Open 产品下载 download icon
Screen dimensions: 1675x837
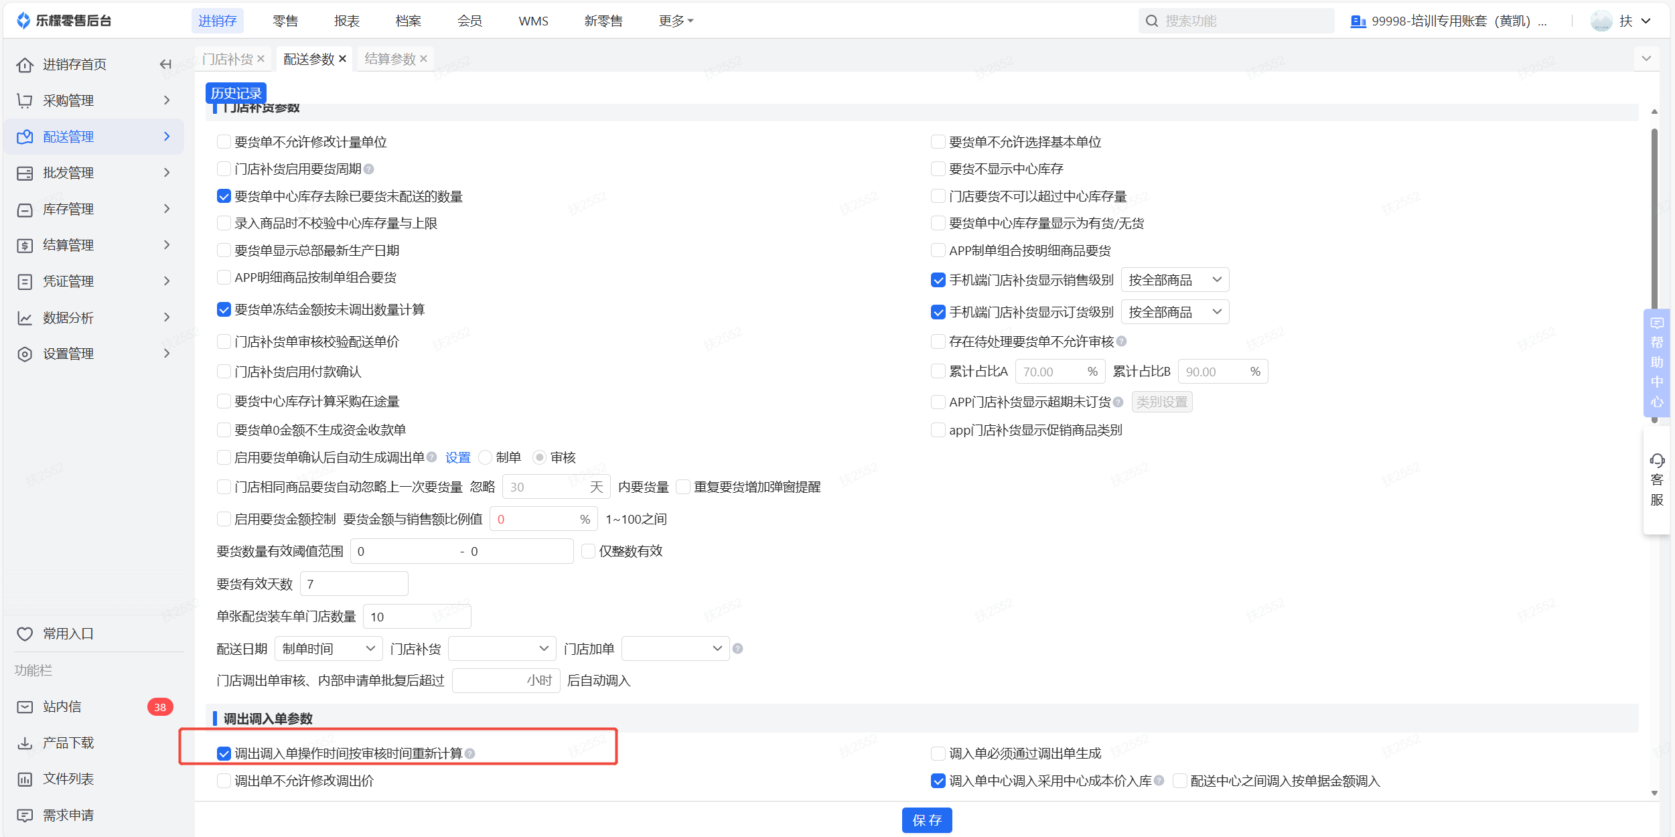(25, 743)
